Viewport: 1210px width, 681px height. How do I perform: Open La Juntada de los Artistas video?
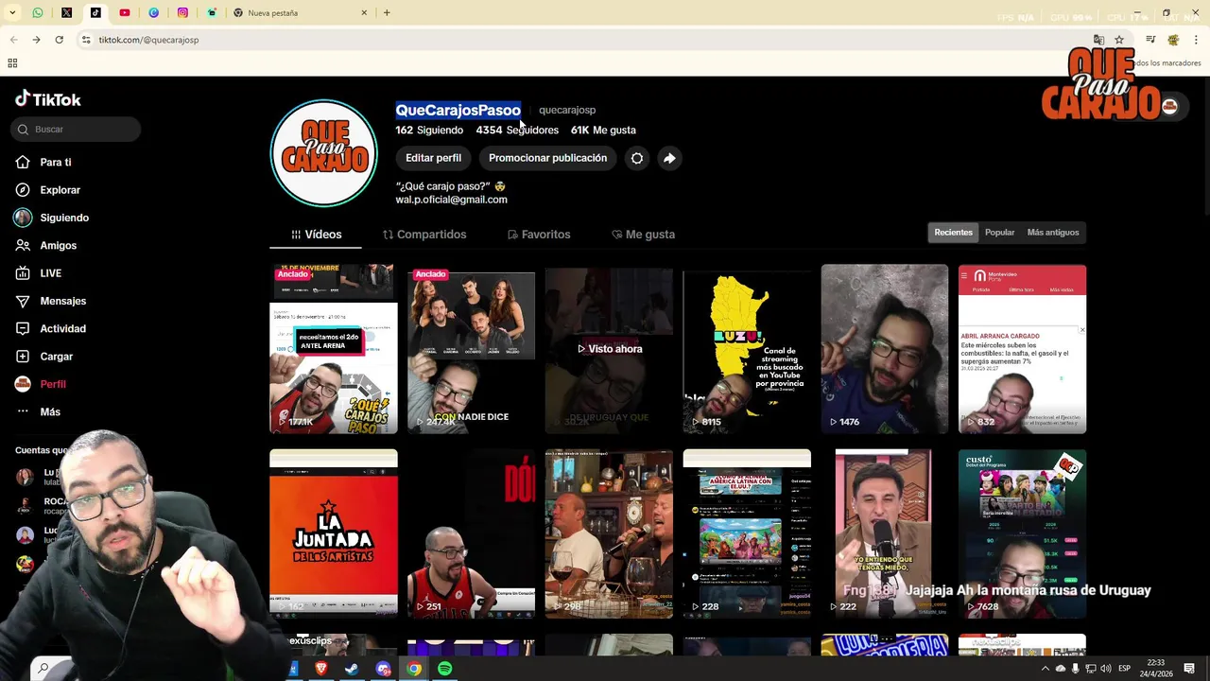[x=334, y=534]
